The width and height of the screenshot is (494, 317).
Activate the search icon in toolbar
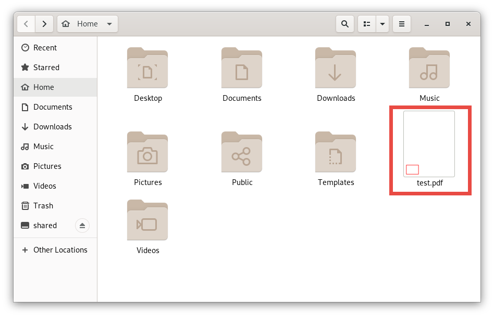coord(344,23)
